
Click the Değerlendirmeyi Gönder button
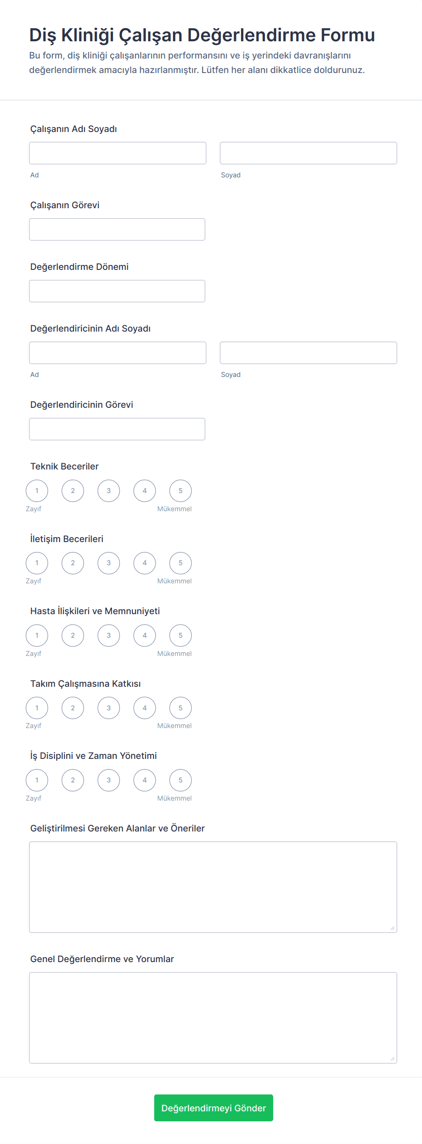(213, 1108)
